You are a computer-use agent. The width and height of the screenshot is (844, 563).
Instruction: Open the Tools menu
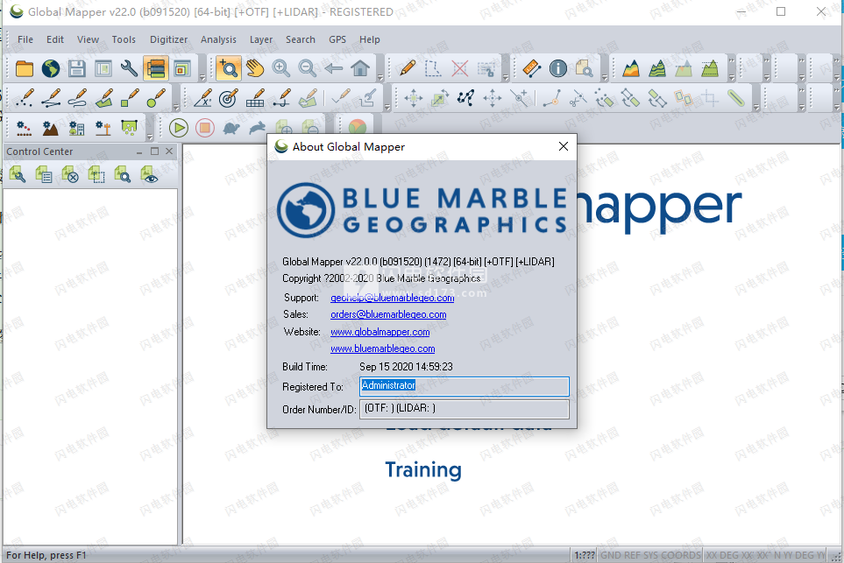click(x=124, y=39)
